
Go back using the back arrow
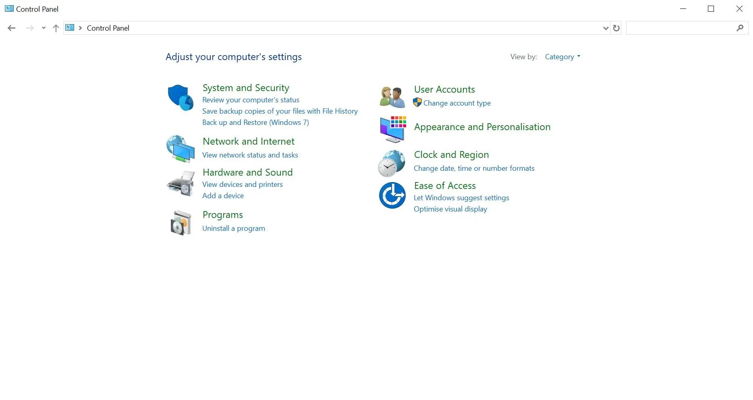(x=12, y=28)
